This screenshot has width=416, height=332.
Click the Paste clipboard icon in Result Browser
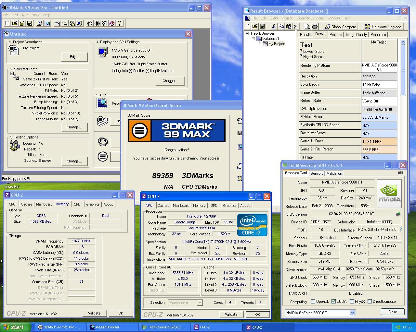click(x=289, y=27)
